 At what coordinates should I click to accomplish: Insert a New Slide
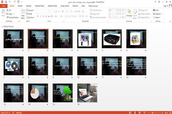[23, 14]
